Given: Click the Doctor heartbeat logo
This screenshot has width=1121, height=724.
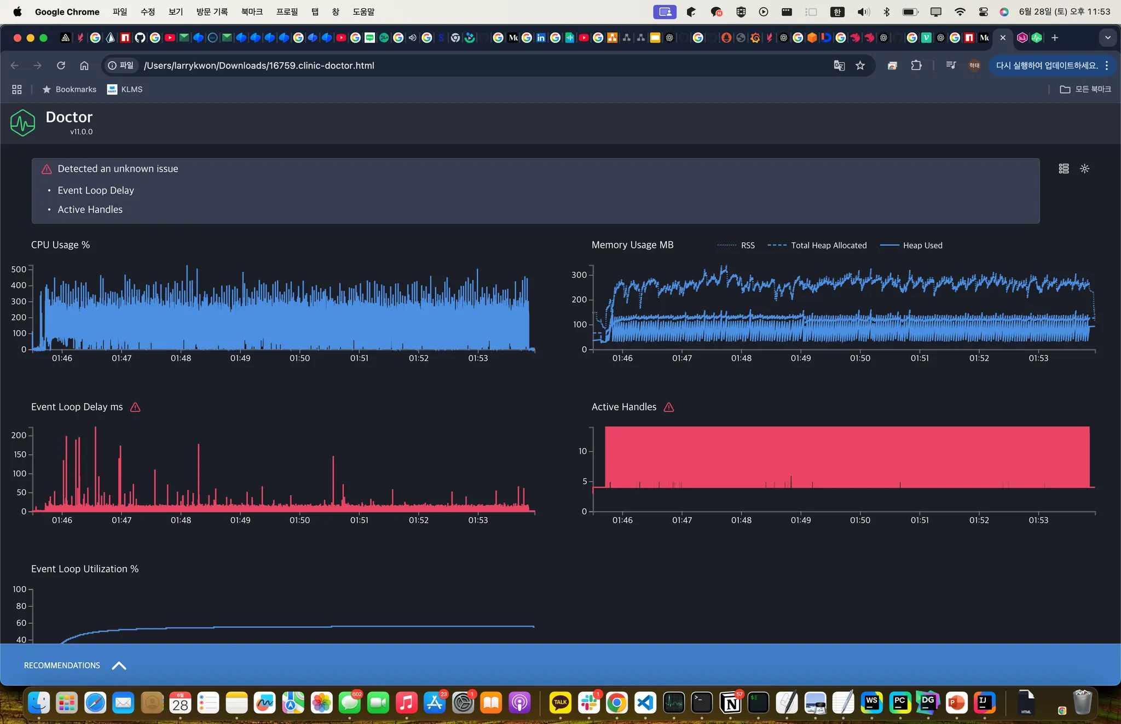Looking at the screenshot, I should [x=22, y=122].
